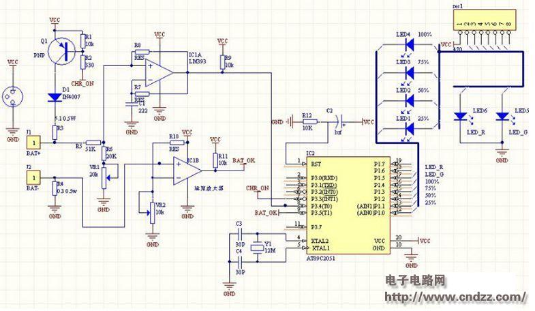Click the BAT_OK label at pin P3.5
The width and height of the screenshot is (535, 311).
coord(266,213)
